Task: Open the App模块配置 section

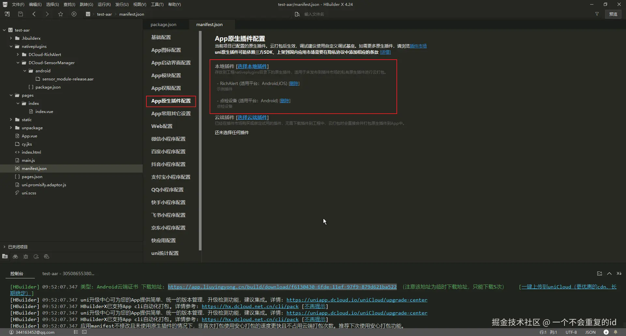Action: pyautogui.click(x=166, y=75)
